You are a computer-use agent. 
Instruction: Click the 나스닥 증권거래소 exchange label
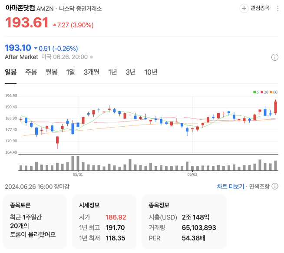(80, 9)
